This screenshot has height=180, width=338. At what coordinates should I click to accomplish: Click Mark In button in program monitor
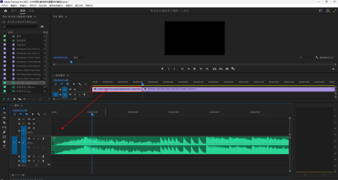pyautogui.click(x=169, y=69)
